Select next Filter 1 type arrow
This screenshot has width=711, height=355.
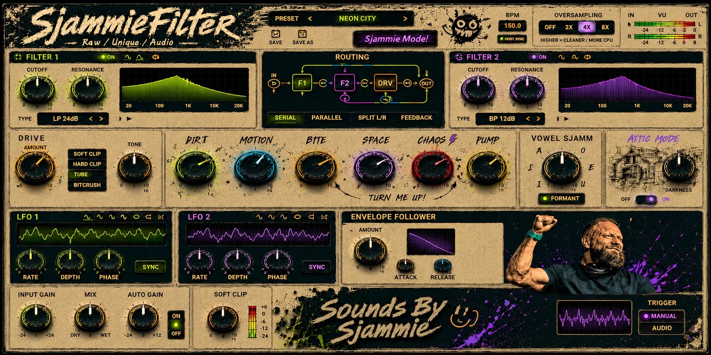pos(101,118)
